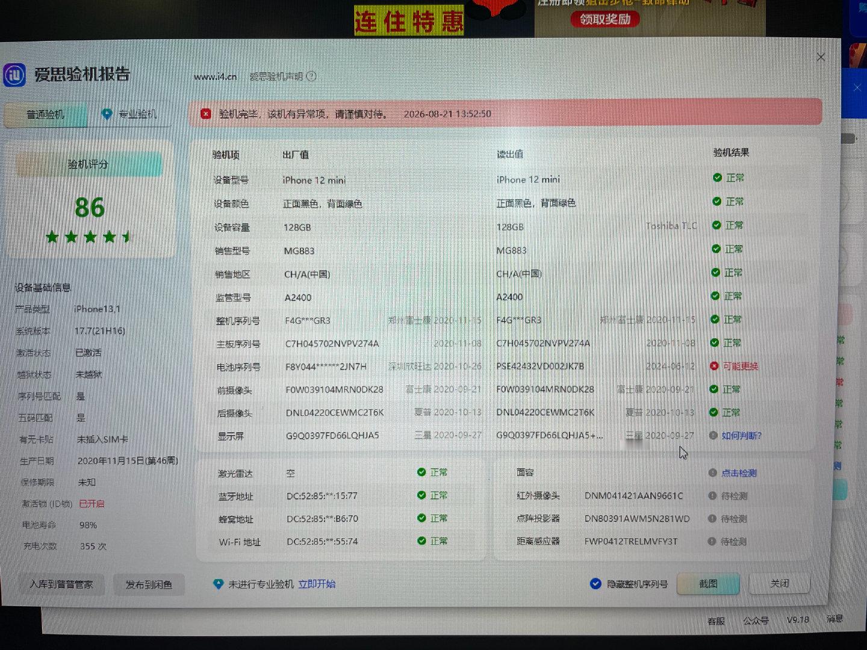Click the green check icon for 主板序列号 row

coord(715,342)
